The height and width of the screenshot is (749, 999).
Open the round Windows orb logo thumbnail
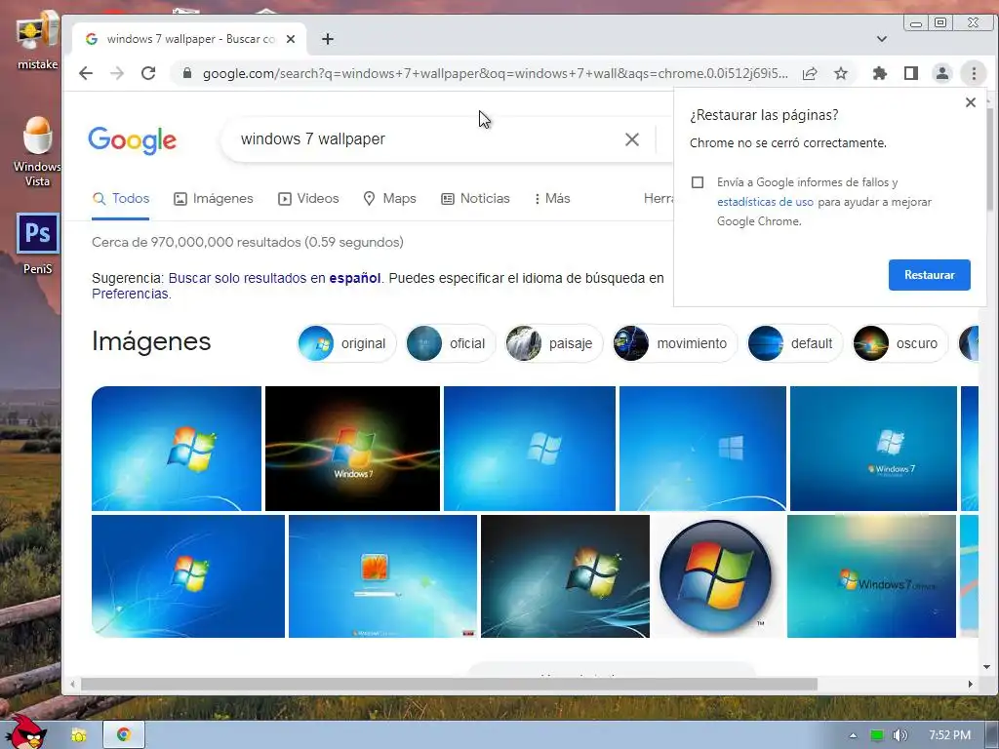click(x=716, y=575)
